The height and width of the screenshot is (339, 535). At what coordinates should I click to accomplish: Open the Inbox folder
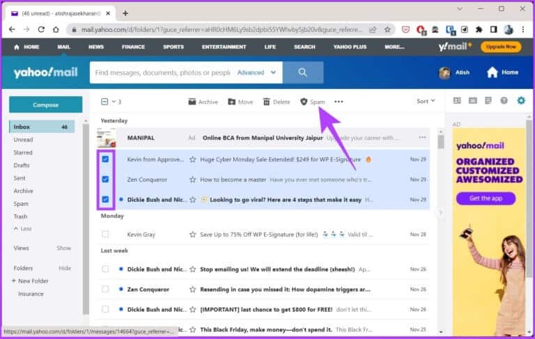coord(42,127)
